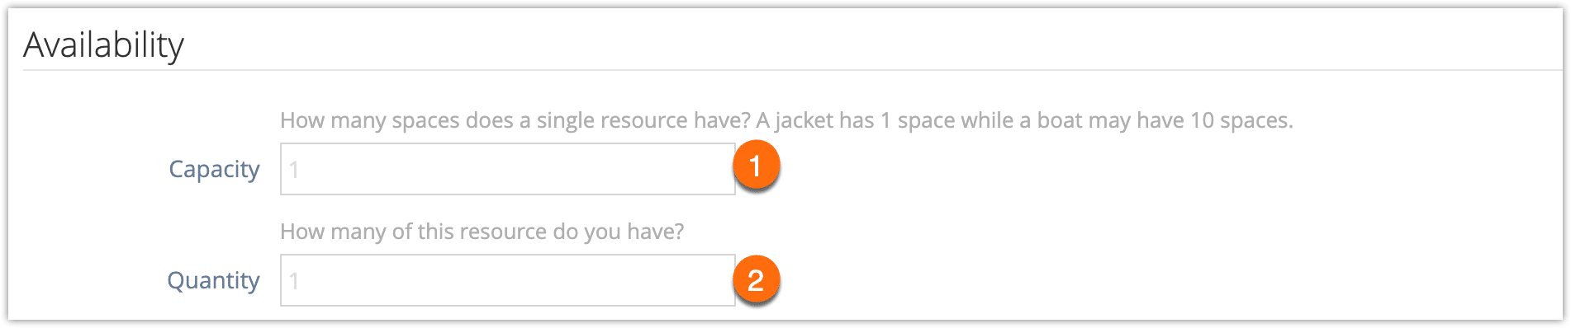Click the Capacity field label
1571x328 pixels.
click(x=214, y=169)
